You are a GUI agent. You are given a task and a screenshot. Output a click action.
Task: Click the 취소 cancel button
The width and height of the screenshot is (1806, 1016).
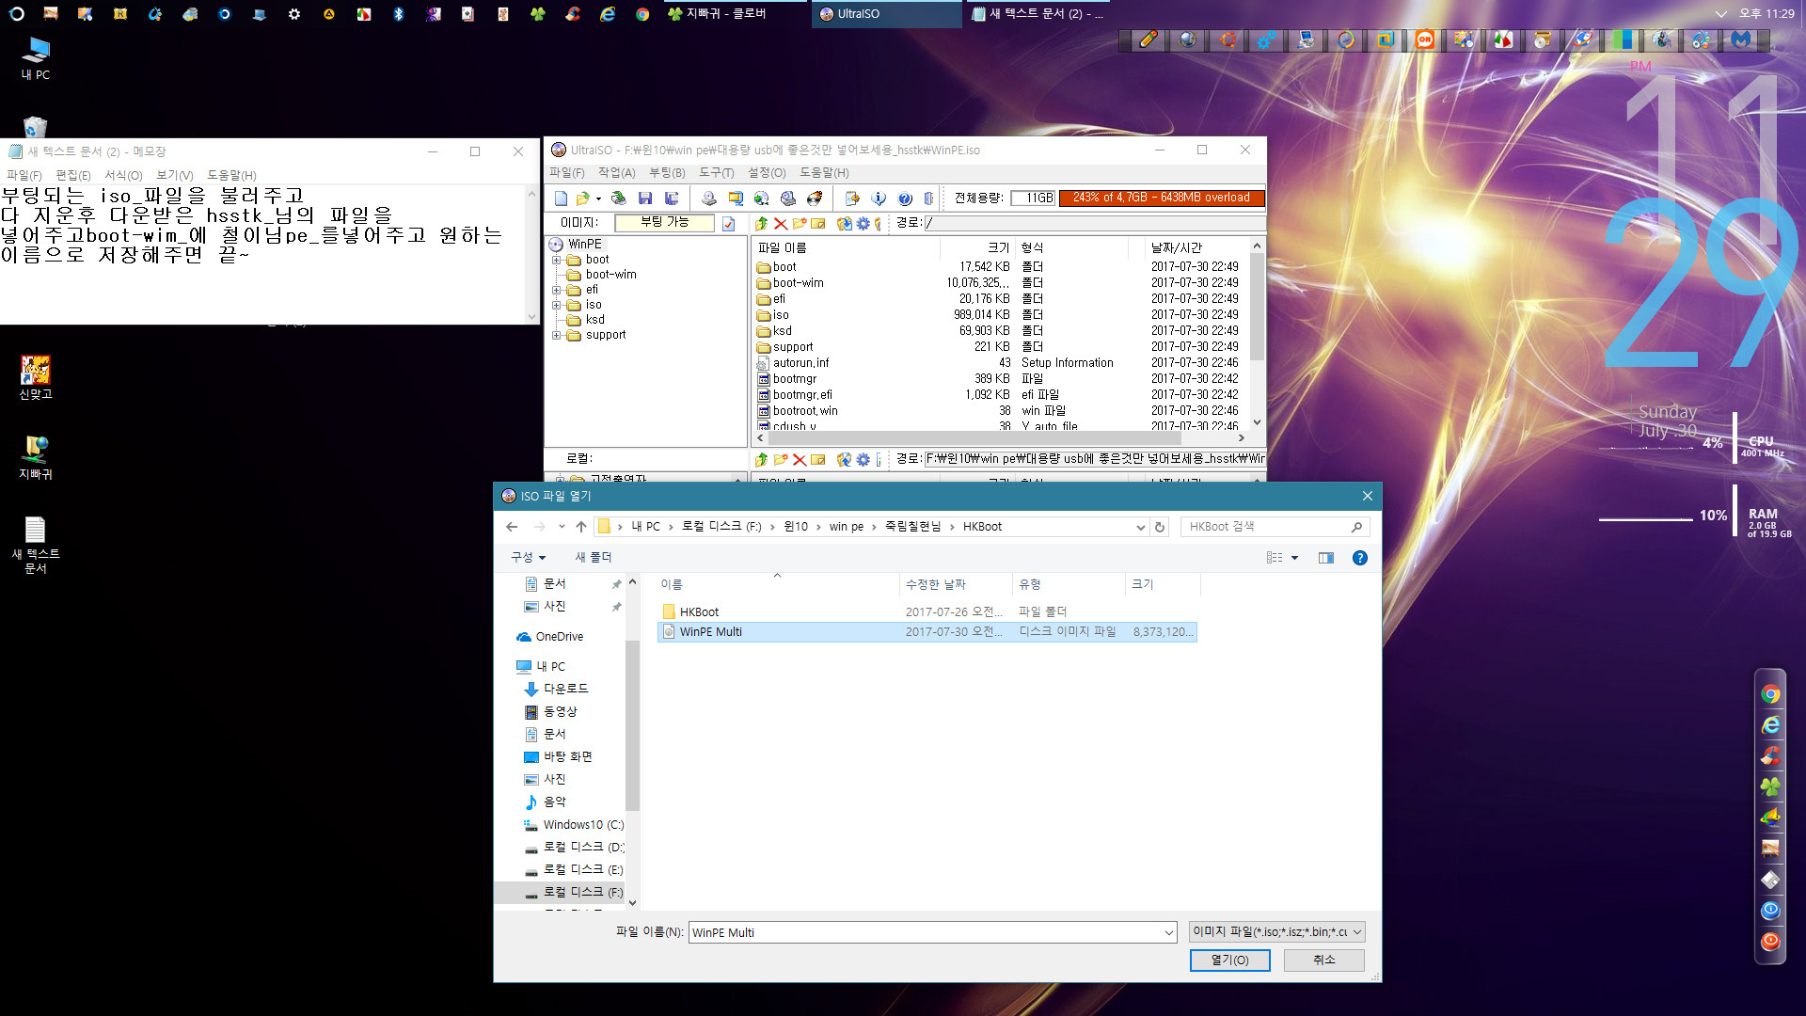coord(1323,960)
